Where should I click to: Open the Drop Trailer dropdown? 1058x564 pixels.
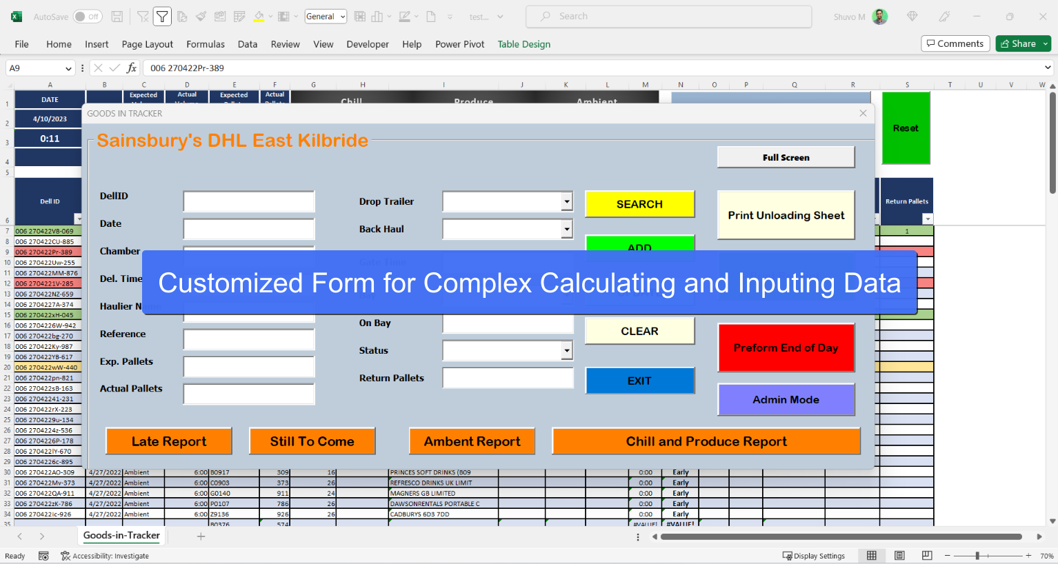[x=566, y=201]
